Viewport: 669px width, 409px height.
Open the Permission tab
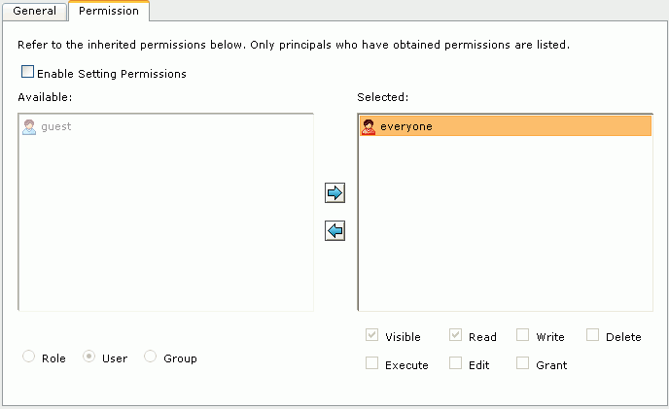(109, 11)
